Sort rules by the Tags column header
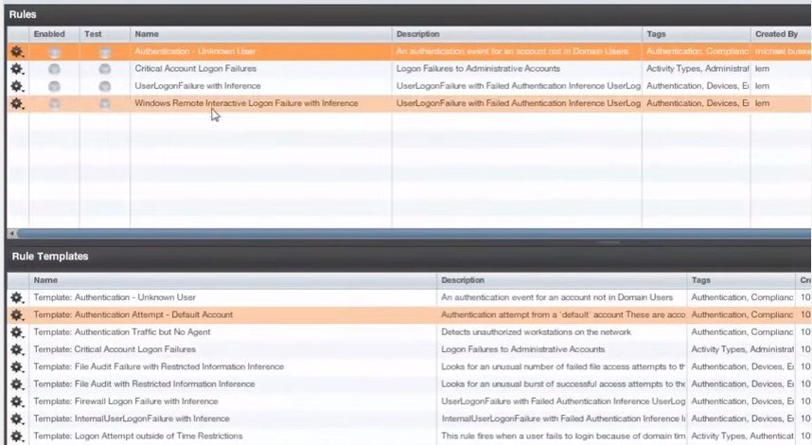Viewport: 812px width, 445px height. click(x=695, y=34)
